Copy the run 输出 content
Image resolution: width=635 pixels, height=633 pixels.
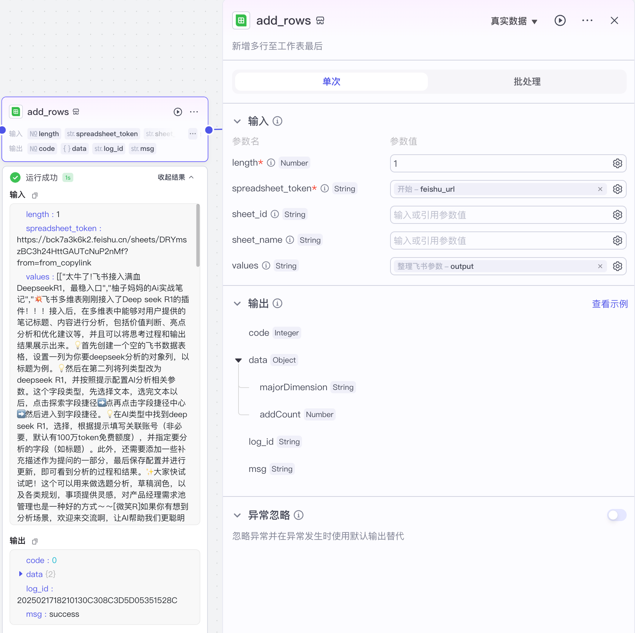(x=35, y=541)
